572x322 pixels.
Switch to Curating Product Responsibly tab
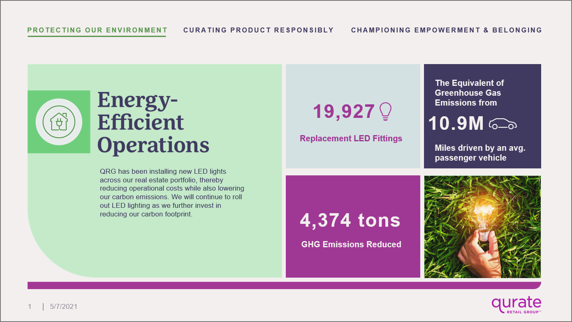tap(258, 30)
